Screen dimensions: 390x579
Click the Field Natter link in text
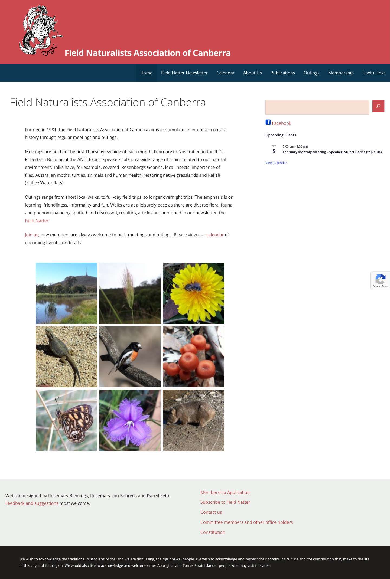click(37, 221)
